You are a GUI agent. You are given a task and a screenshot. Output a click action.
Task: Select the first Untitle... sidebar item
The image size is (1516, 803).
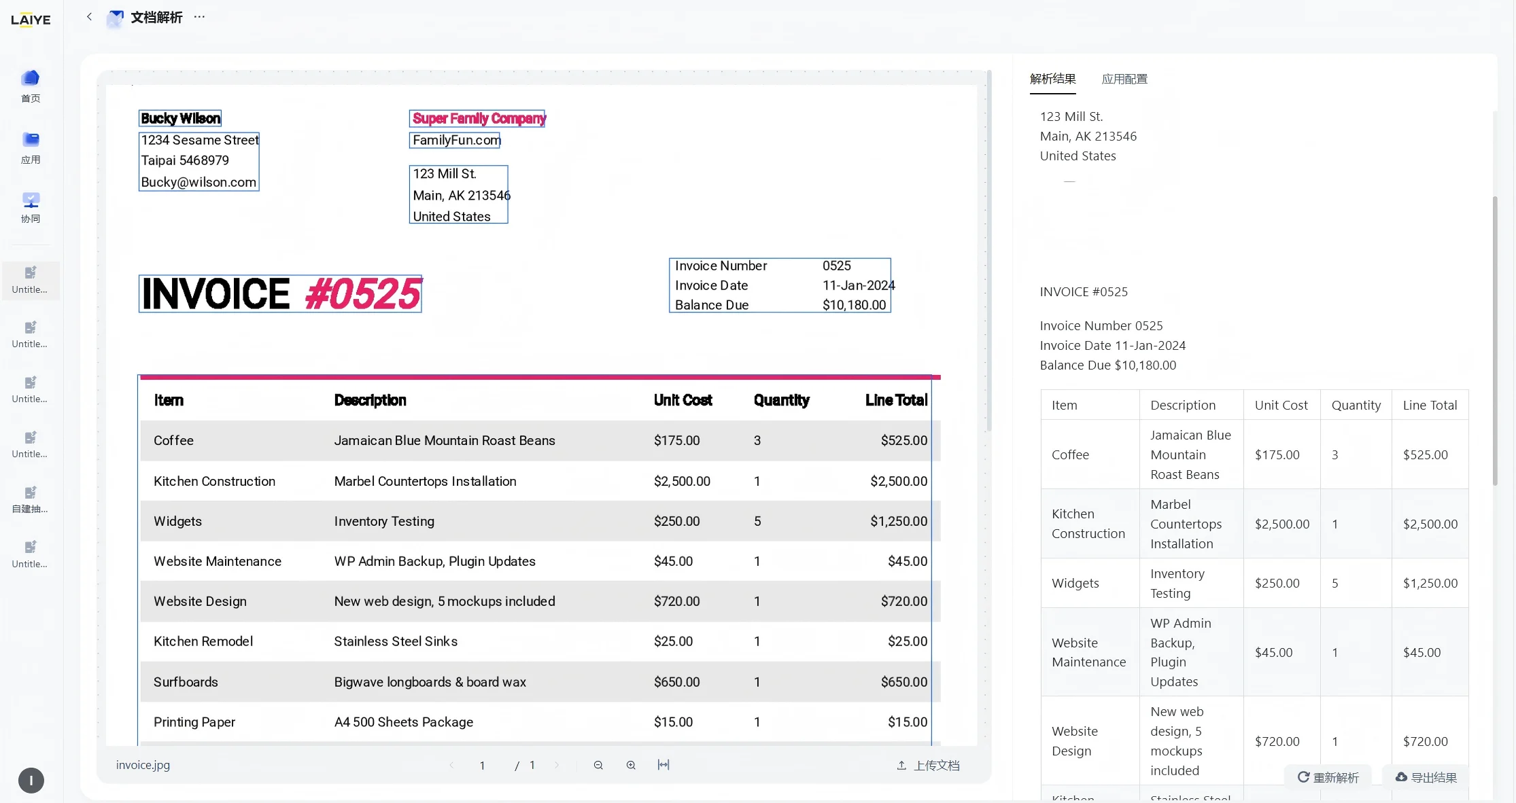coord(31,280)
